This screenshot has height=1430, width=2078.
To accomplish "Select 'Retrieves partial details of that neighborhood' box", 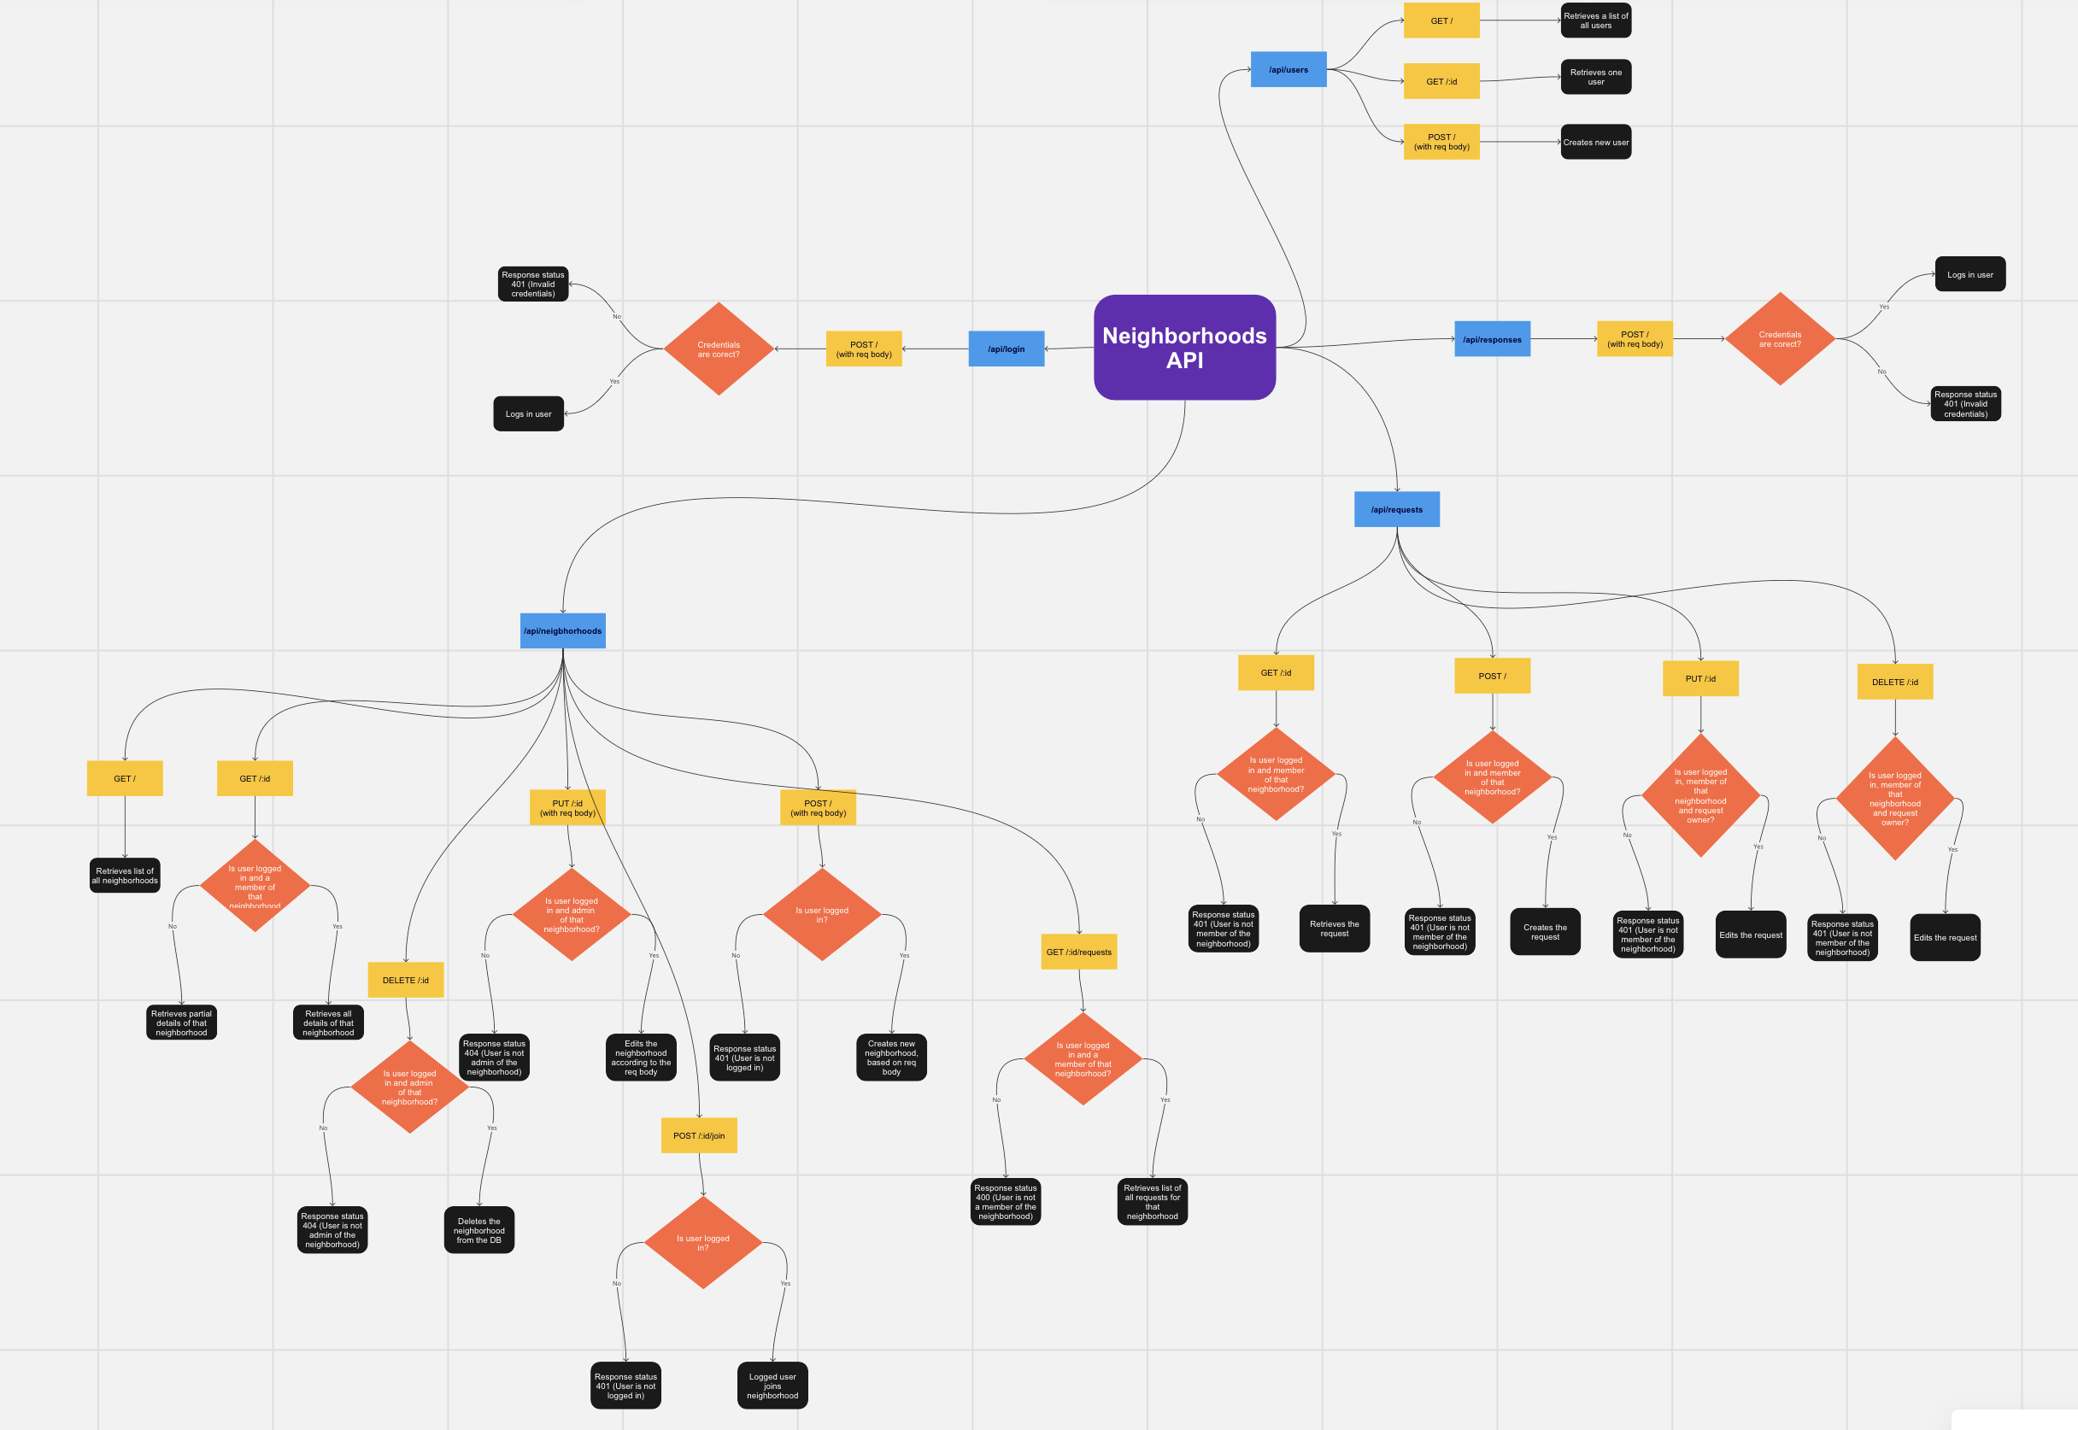I will point(182,1023).
